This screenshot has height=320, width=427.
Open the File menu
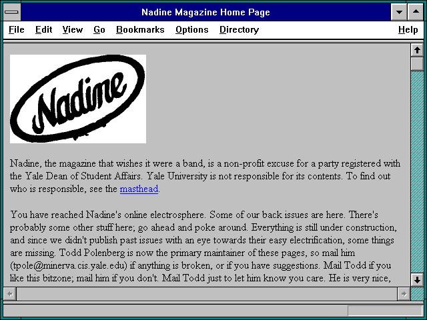point(16,29)
